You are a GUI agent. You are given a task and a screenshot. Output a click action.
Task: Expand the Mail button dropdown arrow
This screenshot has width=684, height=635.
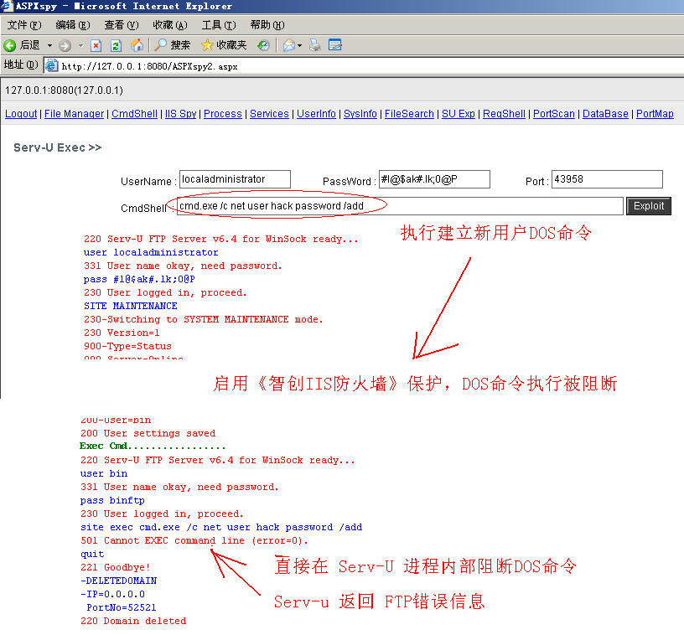click(300, 45)
